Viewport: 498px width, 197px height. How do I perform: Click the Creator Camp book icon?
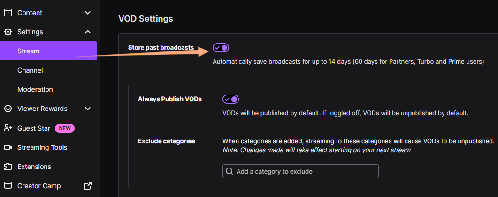click(8, 186)
